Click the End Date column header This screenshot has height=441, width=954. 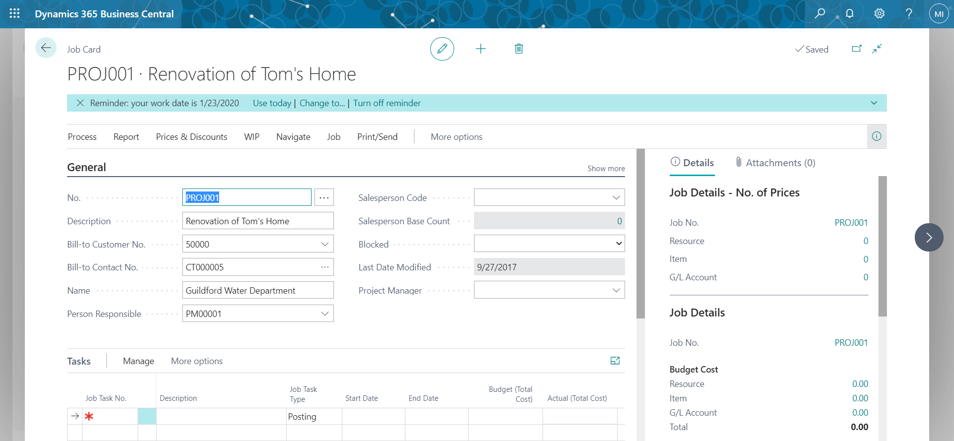(423, 398)
